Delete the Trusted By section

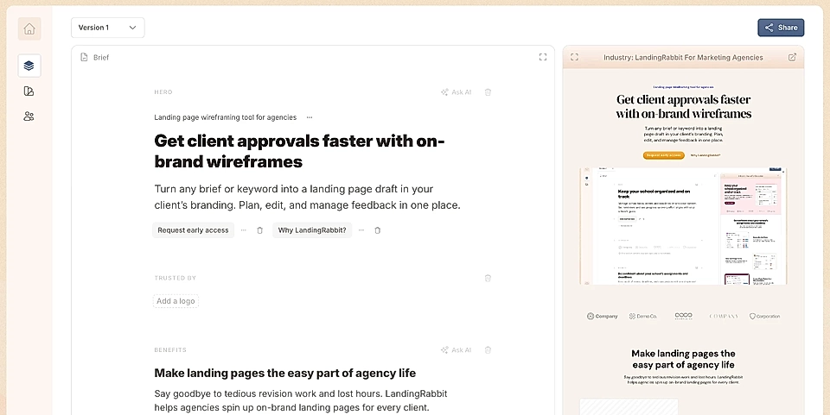click(x=488, y=278)
